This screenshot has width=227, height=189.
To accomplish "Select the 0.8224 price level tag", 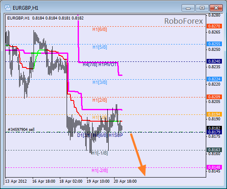I will pos(214,79).
